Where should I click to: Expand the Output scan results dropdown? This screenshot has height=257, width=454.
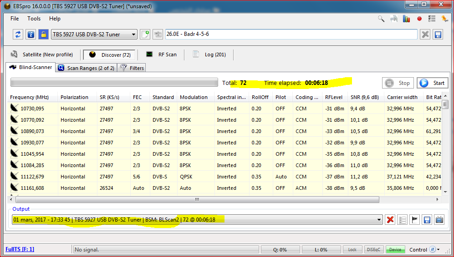[378, 220]
